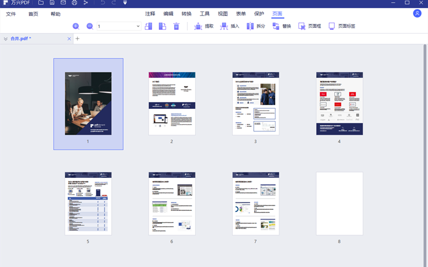Switch to the 注释 tab
Viewport: 428px width, 267px height.
[x=150, y=14]
